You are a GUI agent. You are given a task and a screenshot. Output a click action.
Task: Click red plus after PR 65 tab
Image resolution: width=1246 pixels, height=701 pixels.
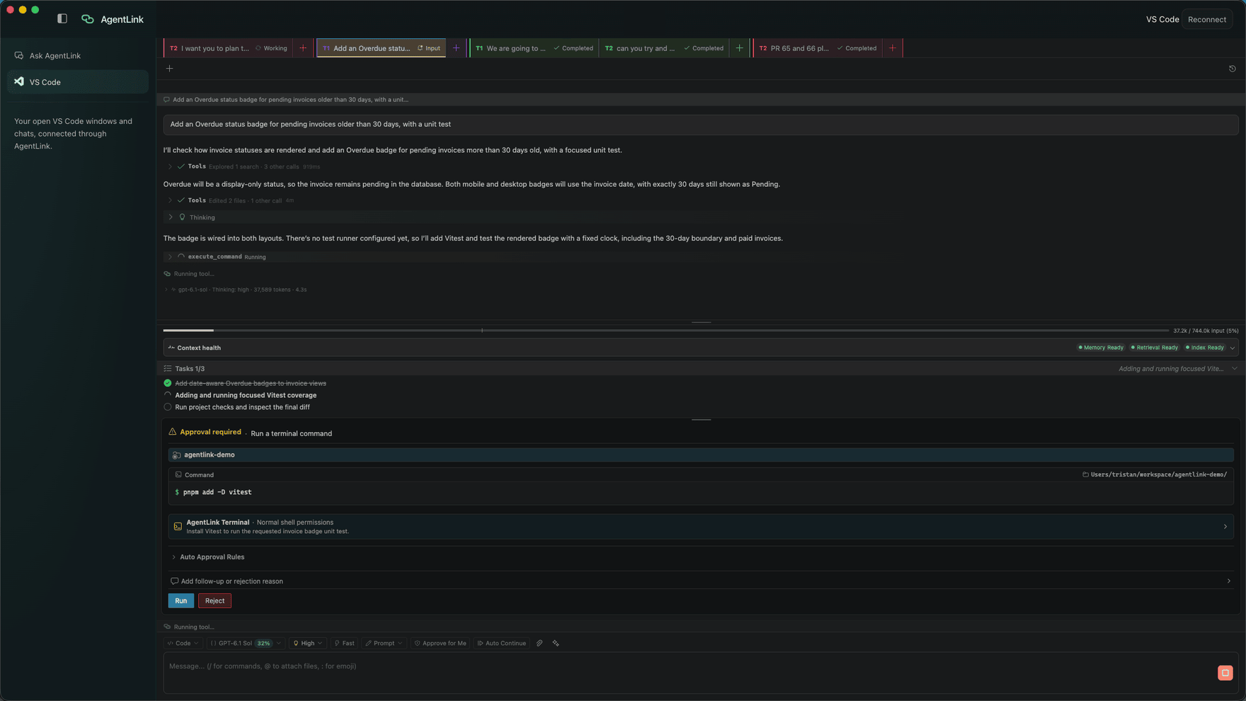(893, 48)
